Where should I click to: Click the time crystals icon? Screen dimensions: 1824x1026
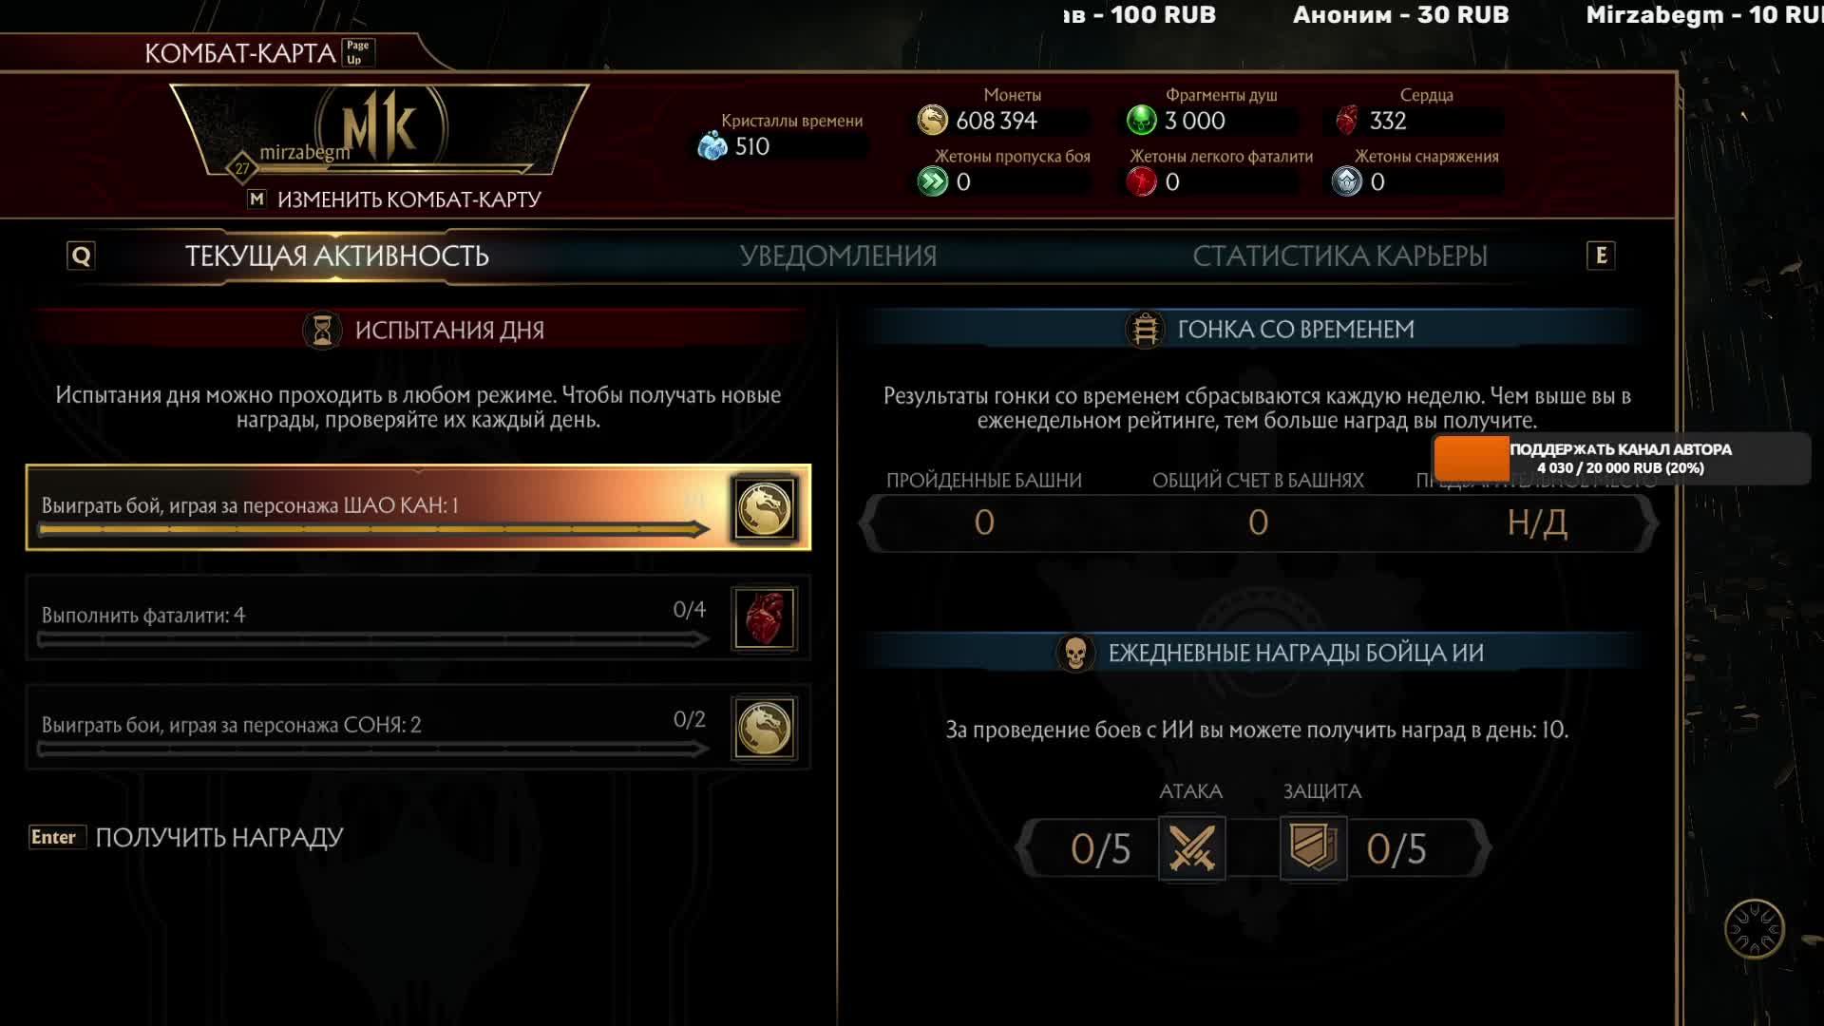click(x=712, y=146)
